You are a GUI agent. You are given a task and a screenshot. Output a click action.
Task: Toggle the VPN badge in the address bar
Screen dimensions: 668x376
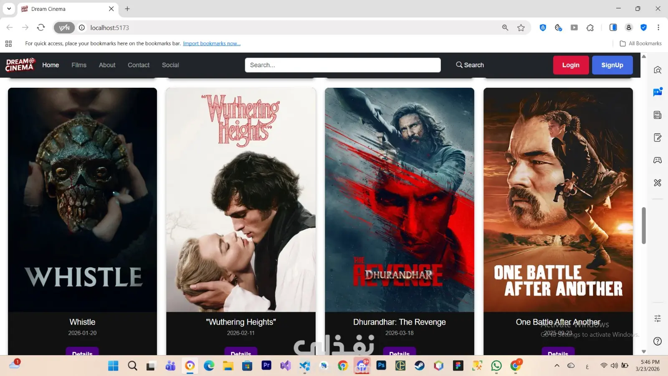(64, 28)
